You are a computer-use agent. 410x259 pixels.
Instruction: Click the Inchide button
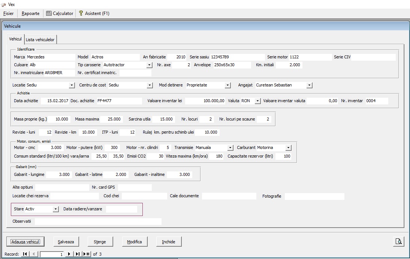(x=169, y=241)
